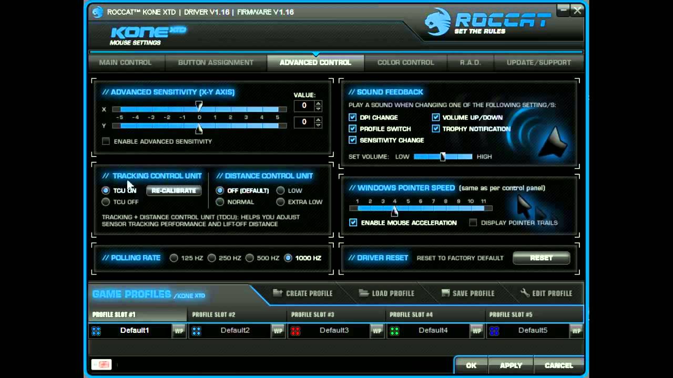
Task: Uncheck Trophy Notification sound feedback
Action: [436, 129]
